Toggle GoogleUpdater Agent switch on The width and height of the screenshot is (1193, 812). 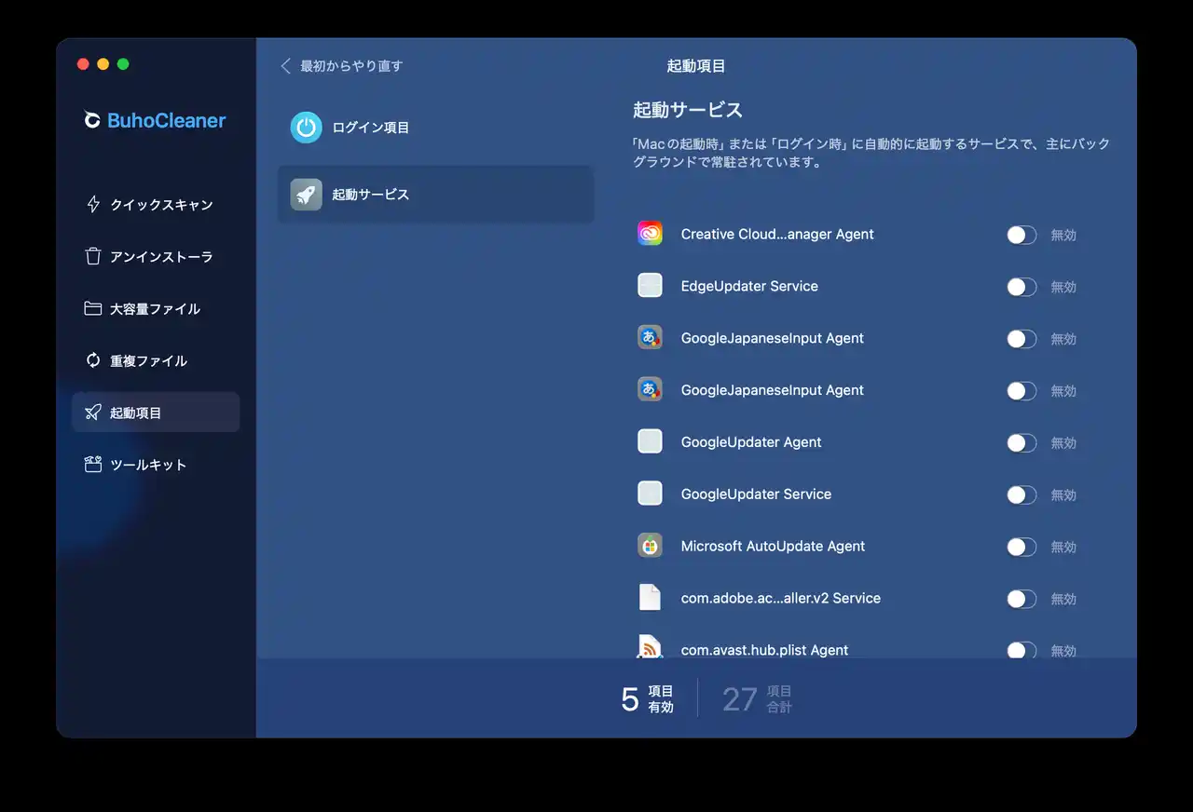1022,443
